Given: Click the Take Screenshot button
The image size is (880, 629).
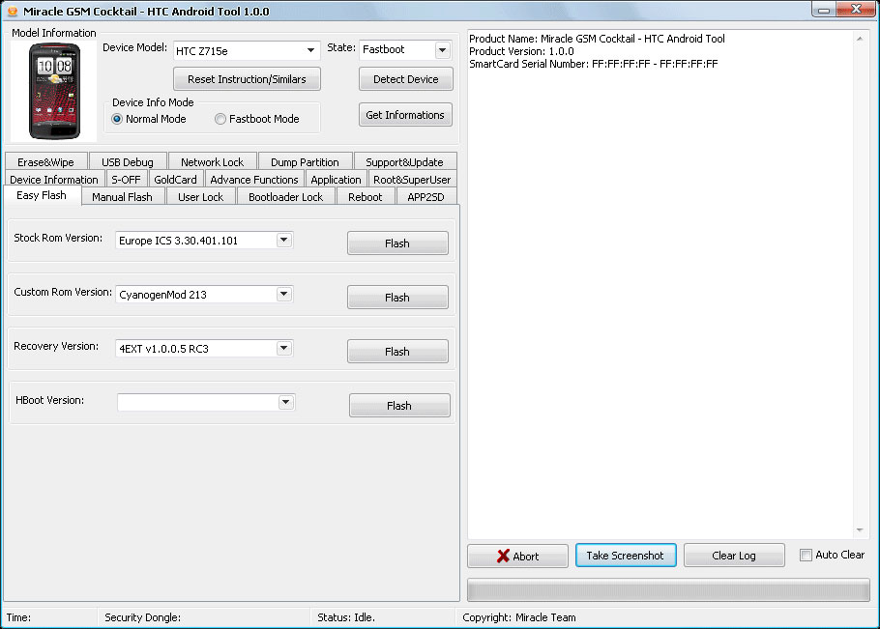Looking at the screenshot, I should [626, 555].
